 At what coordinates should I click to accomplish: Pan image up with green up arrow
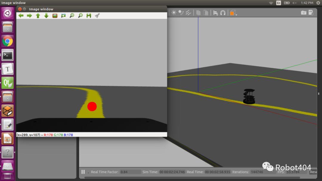click(x=38, y=16)
